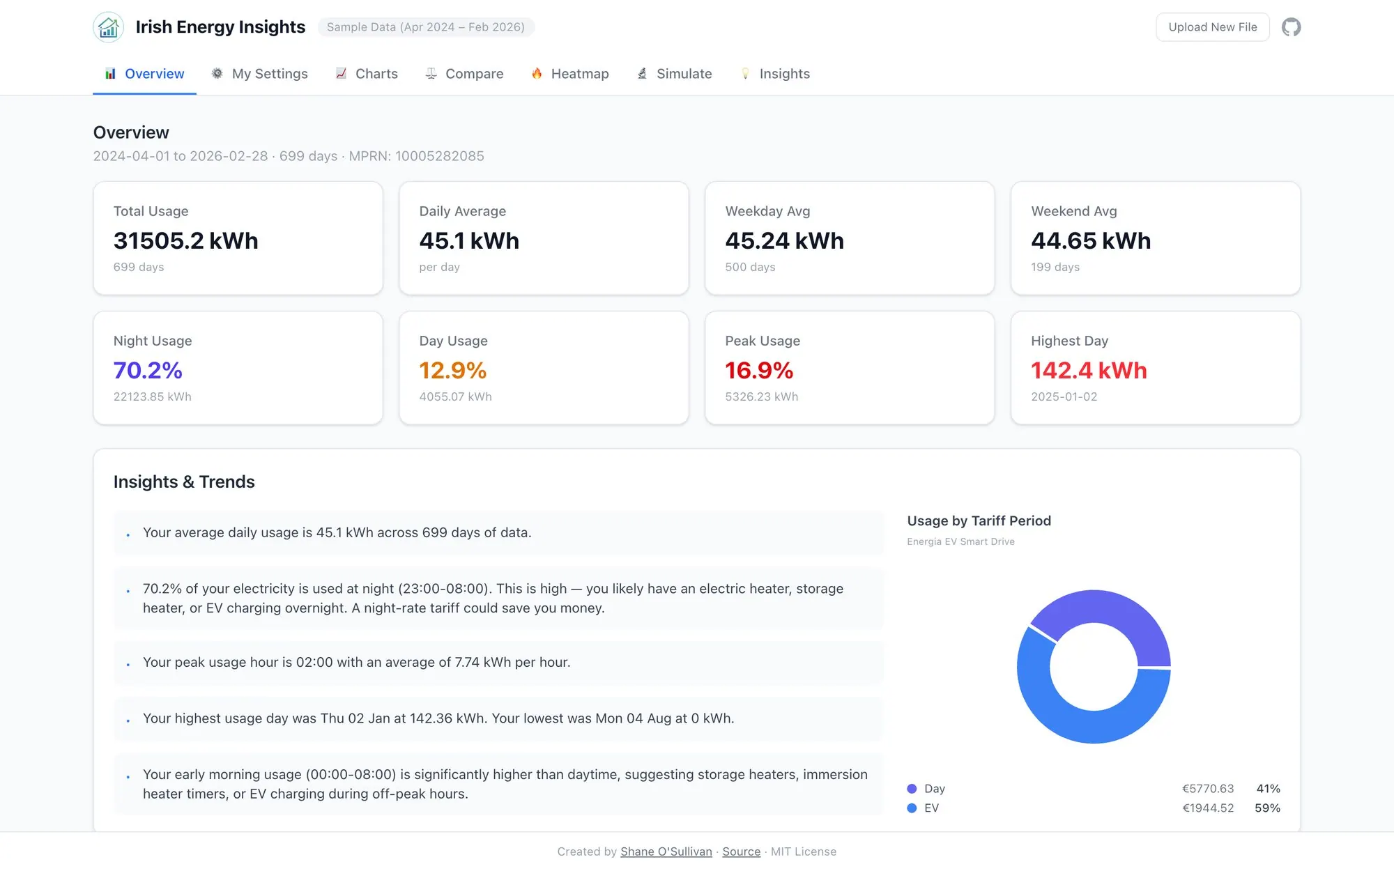
Task: Select the Overview tab
Action: coord(144,74)
